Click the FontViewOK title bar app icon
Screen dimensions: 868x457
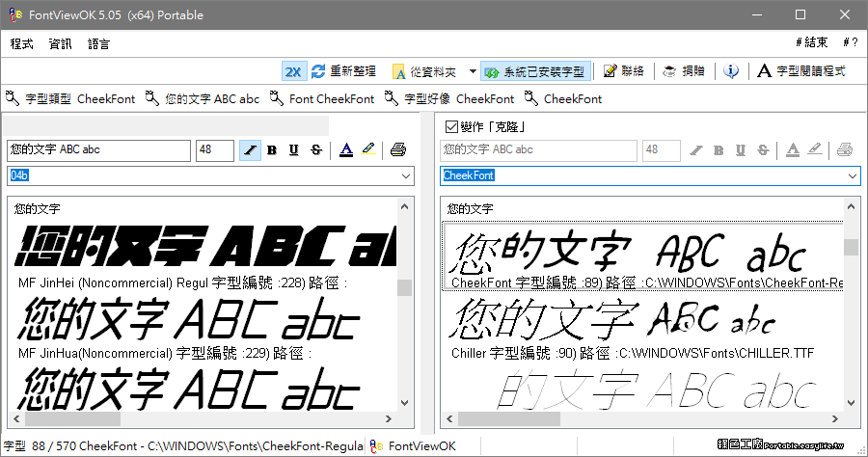coord(14,14)
